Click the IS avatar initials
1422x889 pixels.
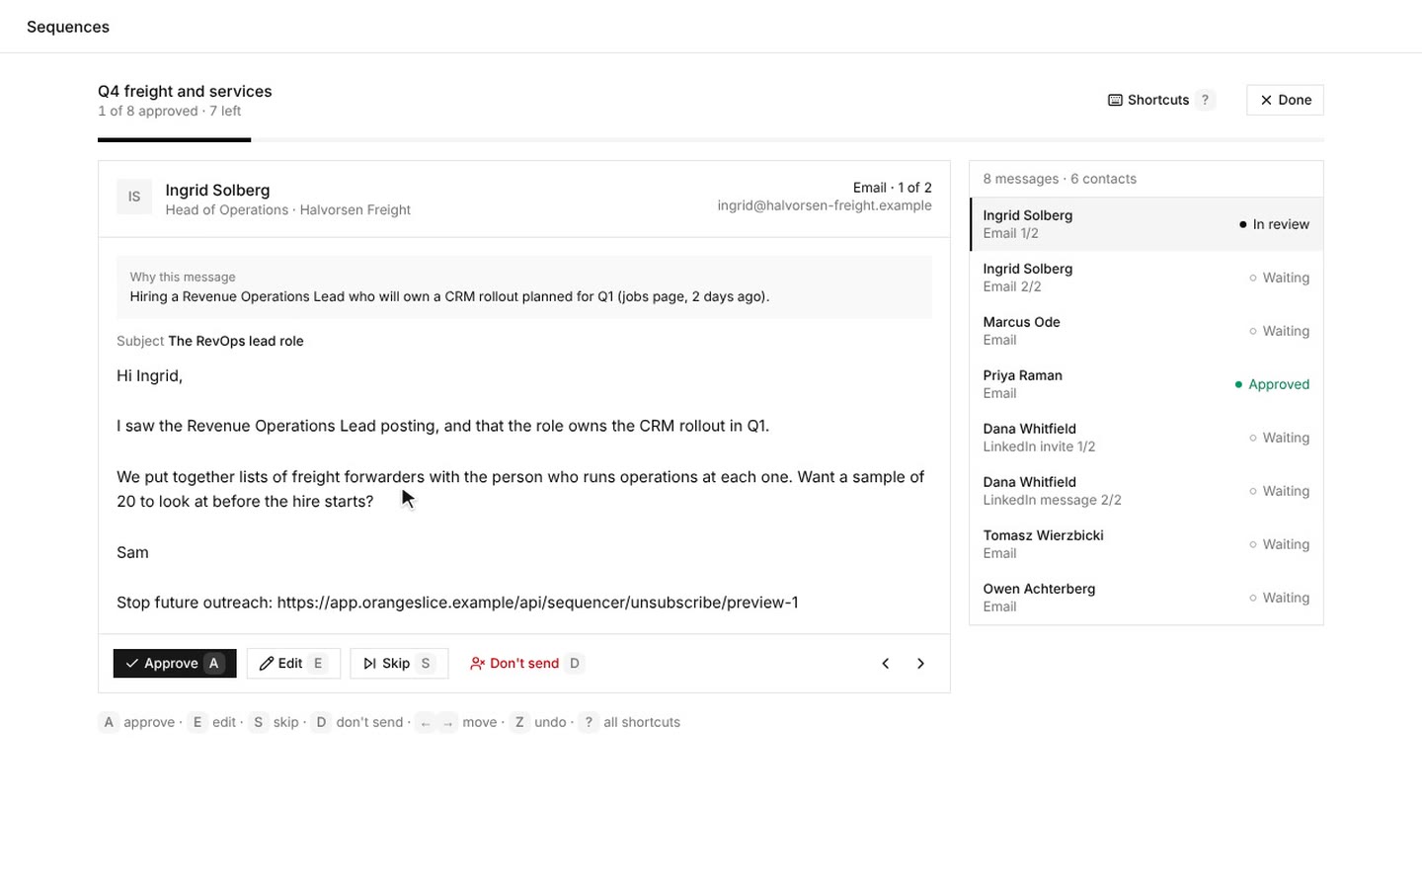134,197
